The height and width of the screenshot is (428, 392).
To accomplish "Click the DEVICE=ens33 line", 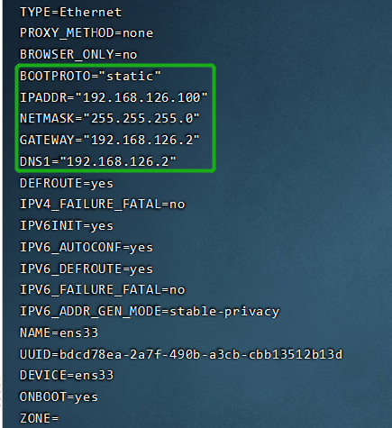I will point(67,376).
